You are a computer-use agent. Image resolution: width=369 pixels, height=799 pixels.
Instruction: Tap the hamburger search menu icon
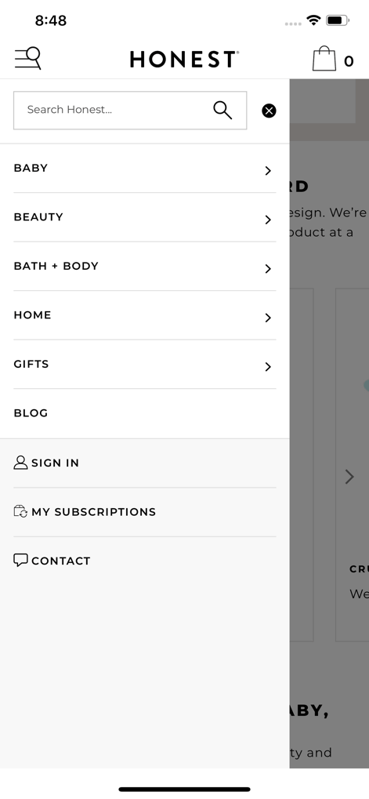(x=27, y=59)
